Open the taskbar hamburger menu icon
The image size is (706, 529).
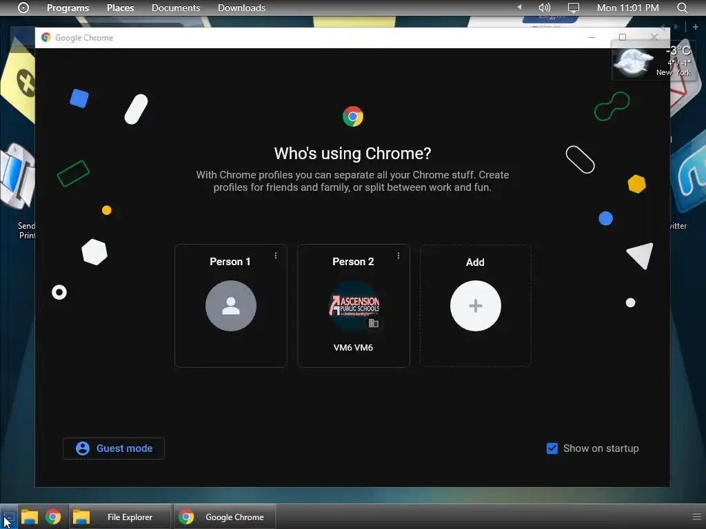[696, 517]
